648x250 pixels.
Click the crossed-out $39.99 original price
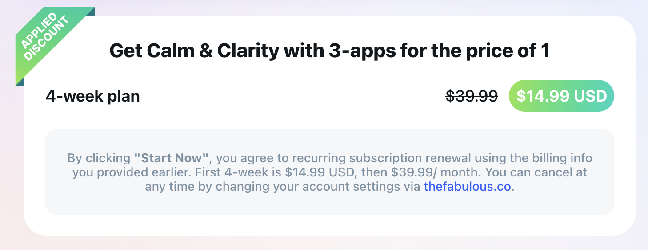point(472,96)
